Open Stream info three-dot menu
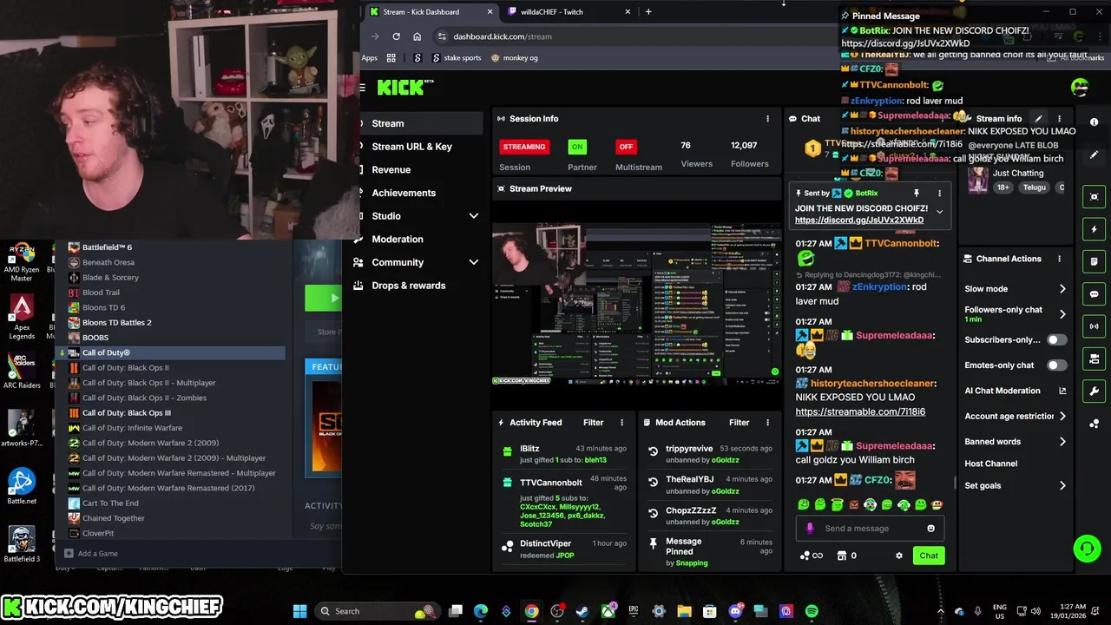The image size is (1111, 625). 1059,119
